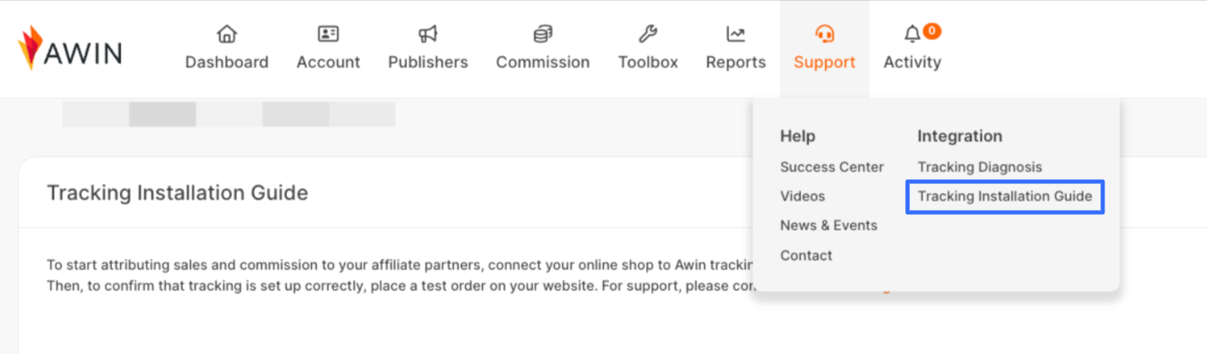The width and height of the screenshot is (1207, 354).
Task: Click the Dashboard house icon
Action: 227,34
